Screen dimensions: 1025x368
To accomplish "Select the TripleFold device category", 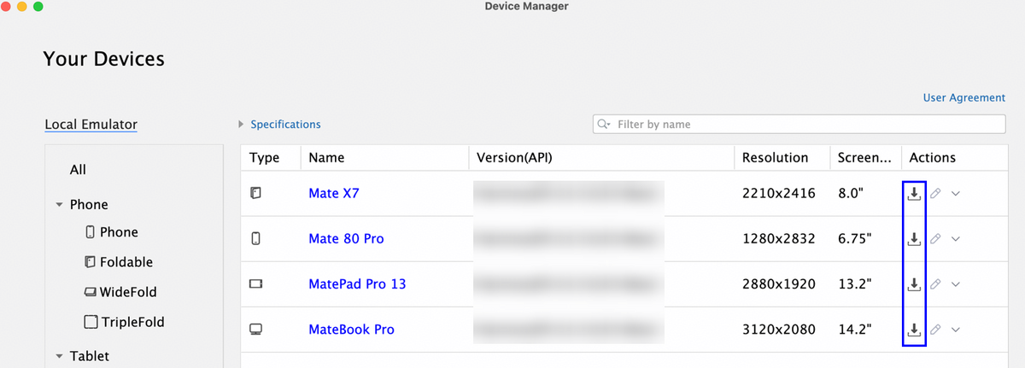I will (x=131, y=322).
